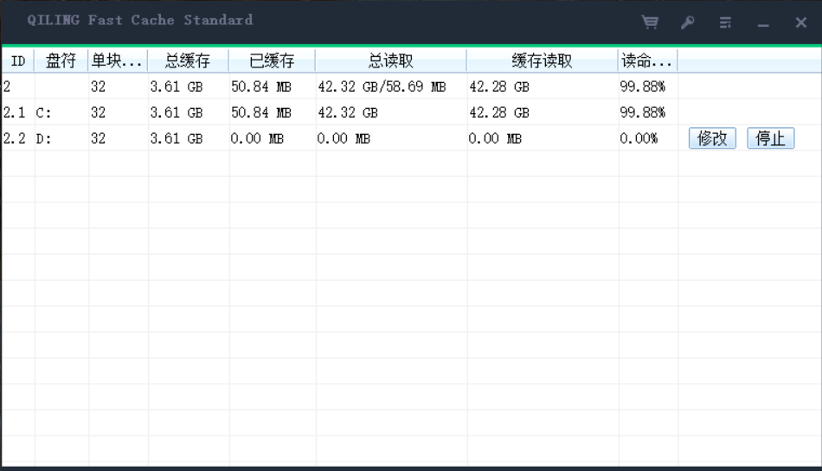Click the key registration icon
Viewport: 822px width, 471px height.
[688, 22]
